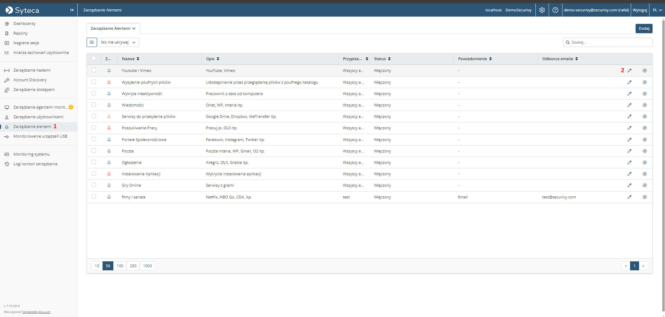Expand the Zarządzanie Alertami tab dropdown
The height and width of the screenshot is (317, 665).
coord(113,28)
